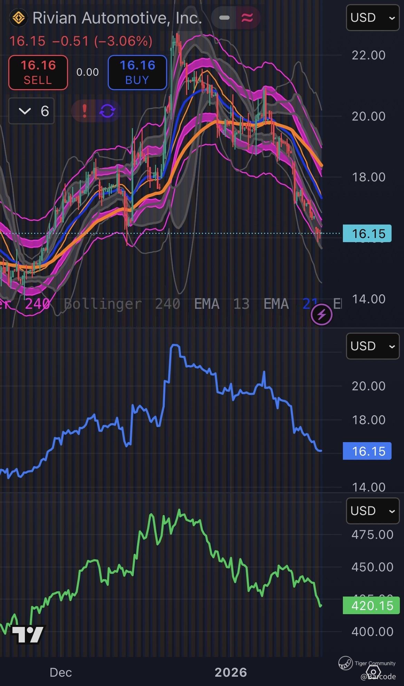Toggle the pink approximately-equal indicator
Viewport: 404px width, 686px height.
point(247,18)
